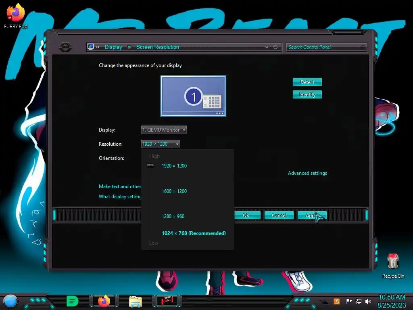Open the address bar history dropdown arrow
Viewport: 413px width, 310px height.
pyautogui.click(x=267, y=47)
